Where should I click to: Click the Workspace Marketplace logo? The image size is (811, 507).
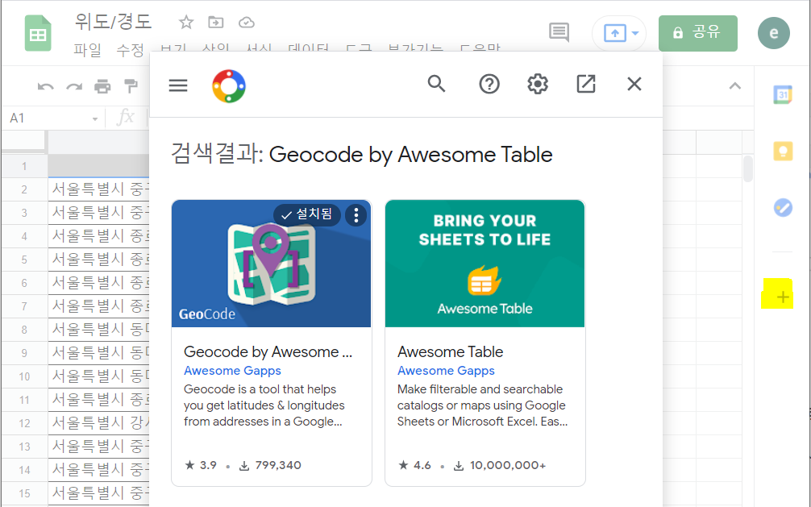[229, 86]
